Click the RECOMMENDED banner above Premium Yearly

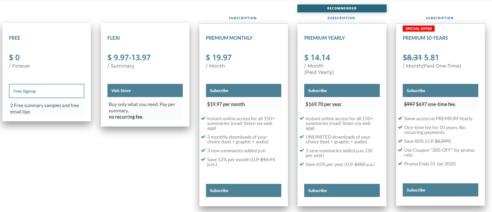tap(342, 8)
